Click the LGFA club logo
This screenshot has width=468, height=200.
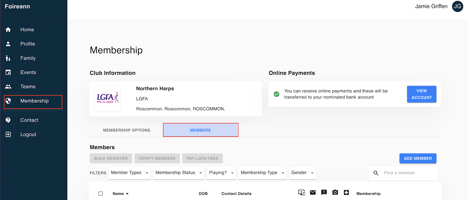click(x=107, y=99)
